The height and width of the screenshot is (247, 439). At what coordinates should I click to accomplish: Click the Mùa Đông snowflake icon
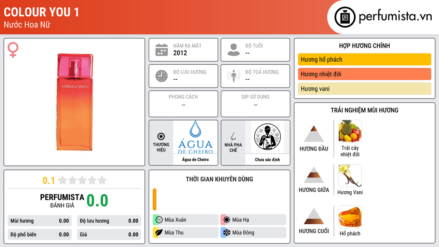227,232
